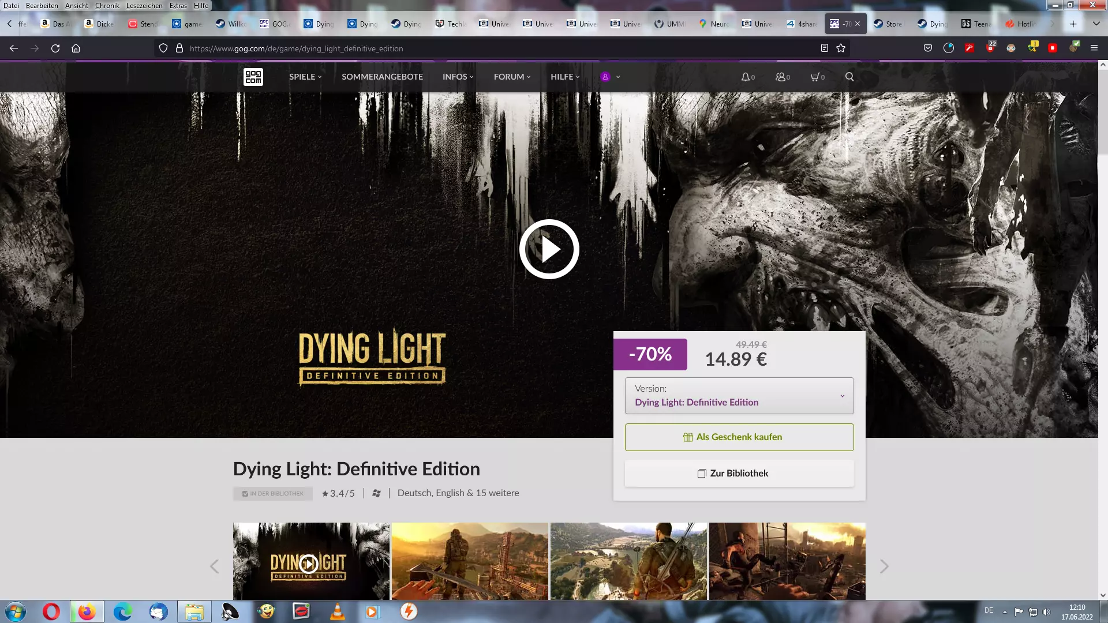Reload the current page
Viewport: 1108px width, 623px height.
coord(55,48)
